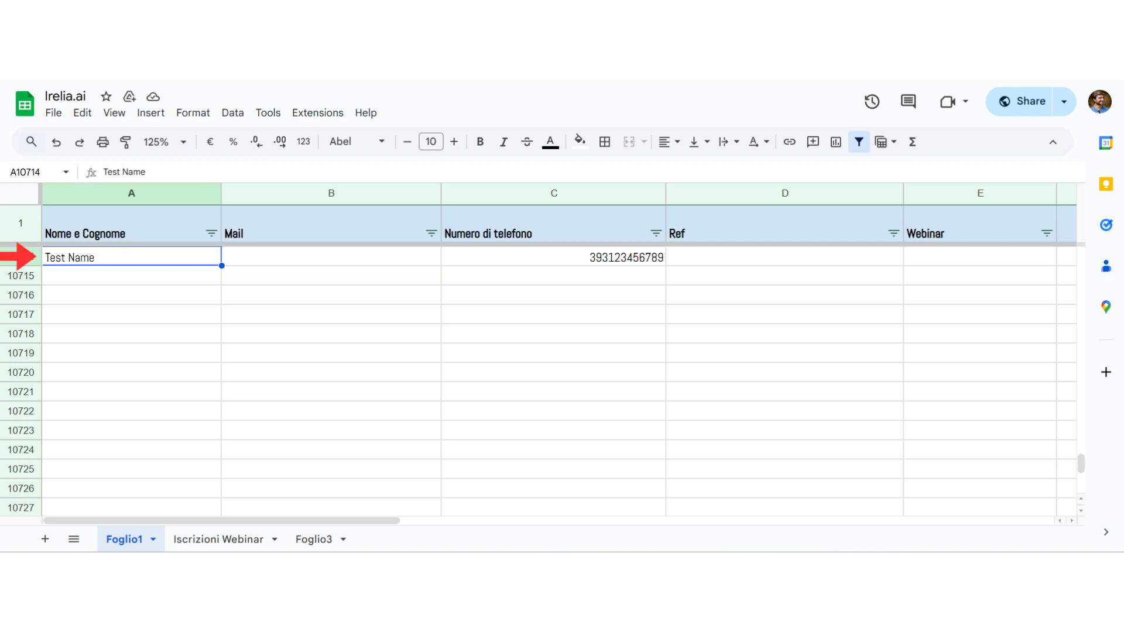
Task: Select the paint format tool
Action: pyautogui.click(x=126, y=142)
